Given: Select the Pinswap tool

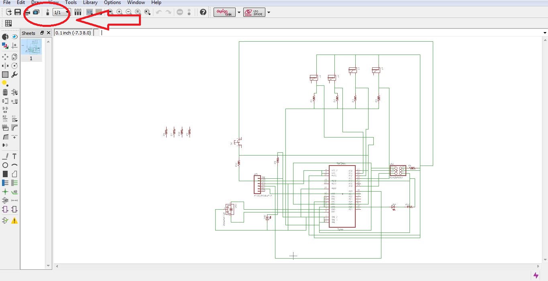Looking at the screenshot, I should [x=5, y=101].
